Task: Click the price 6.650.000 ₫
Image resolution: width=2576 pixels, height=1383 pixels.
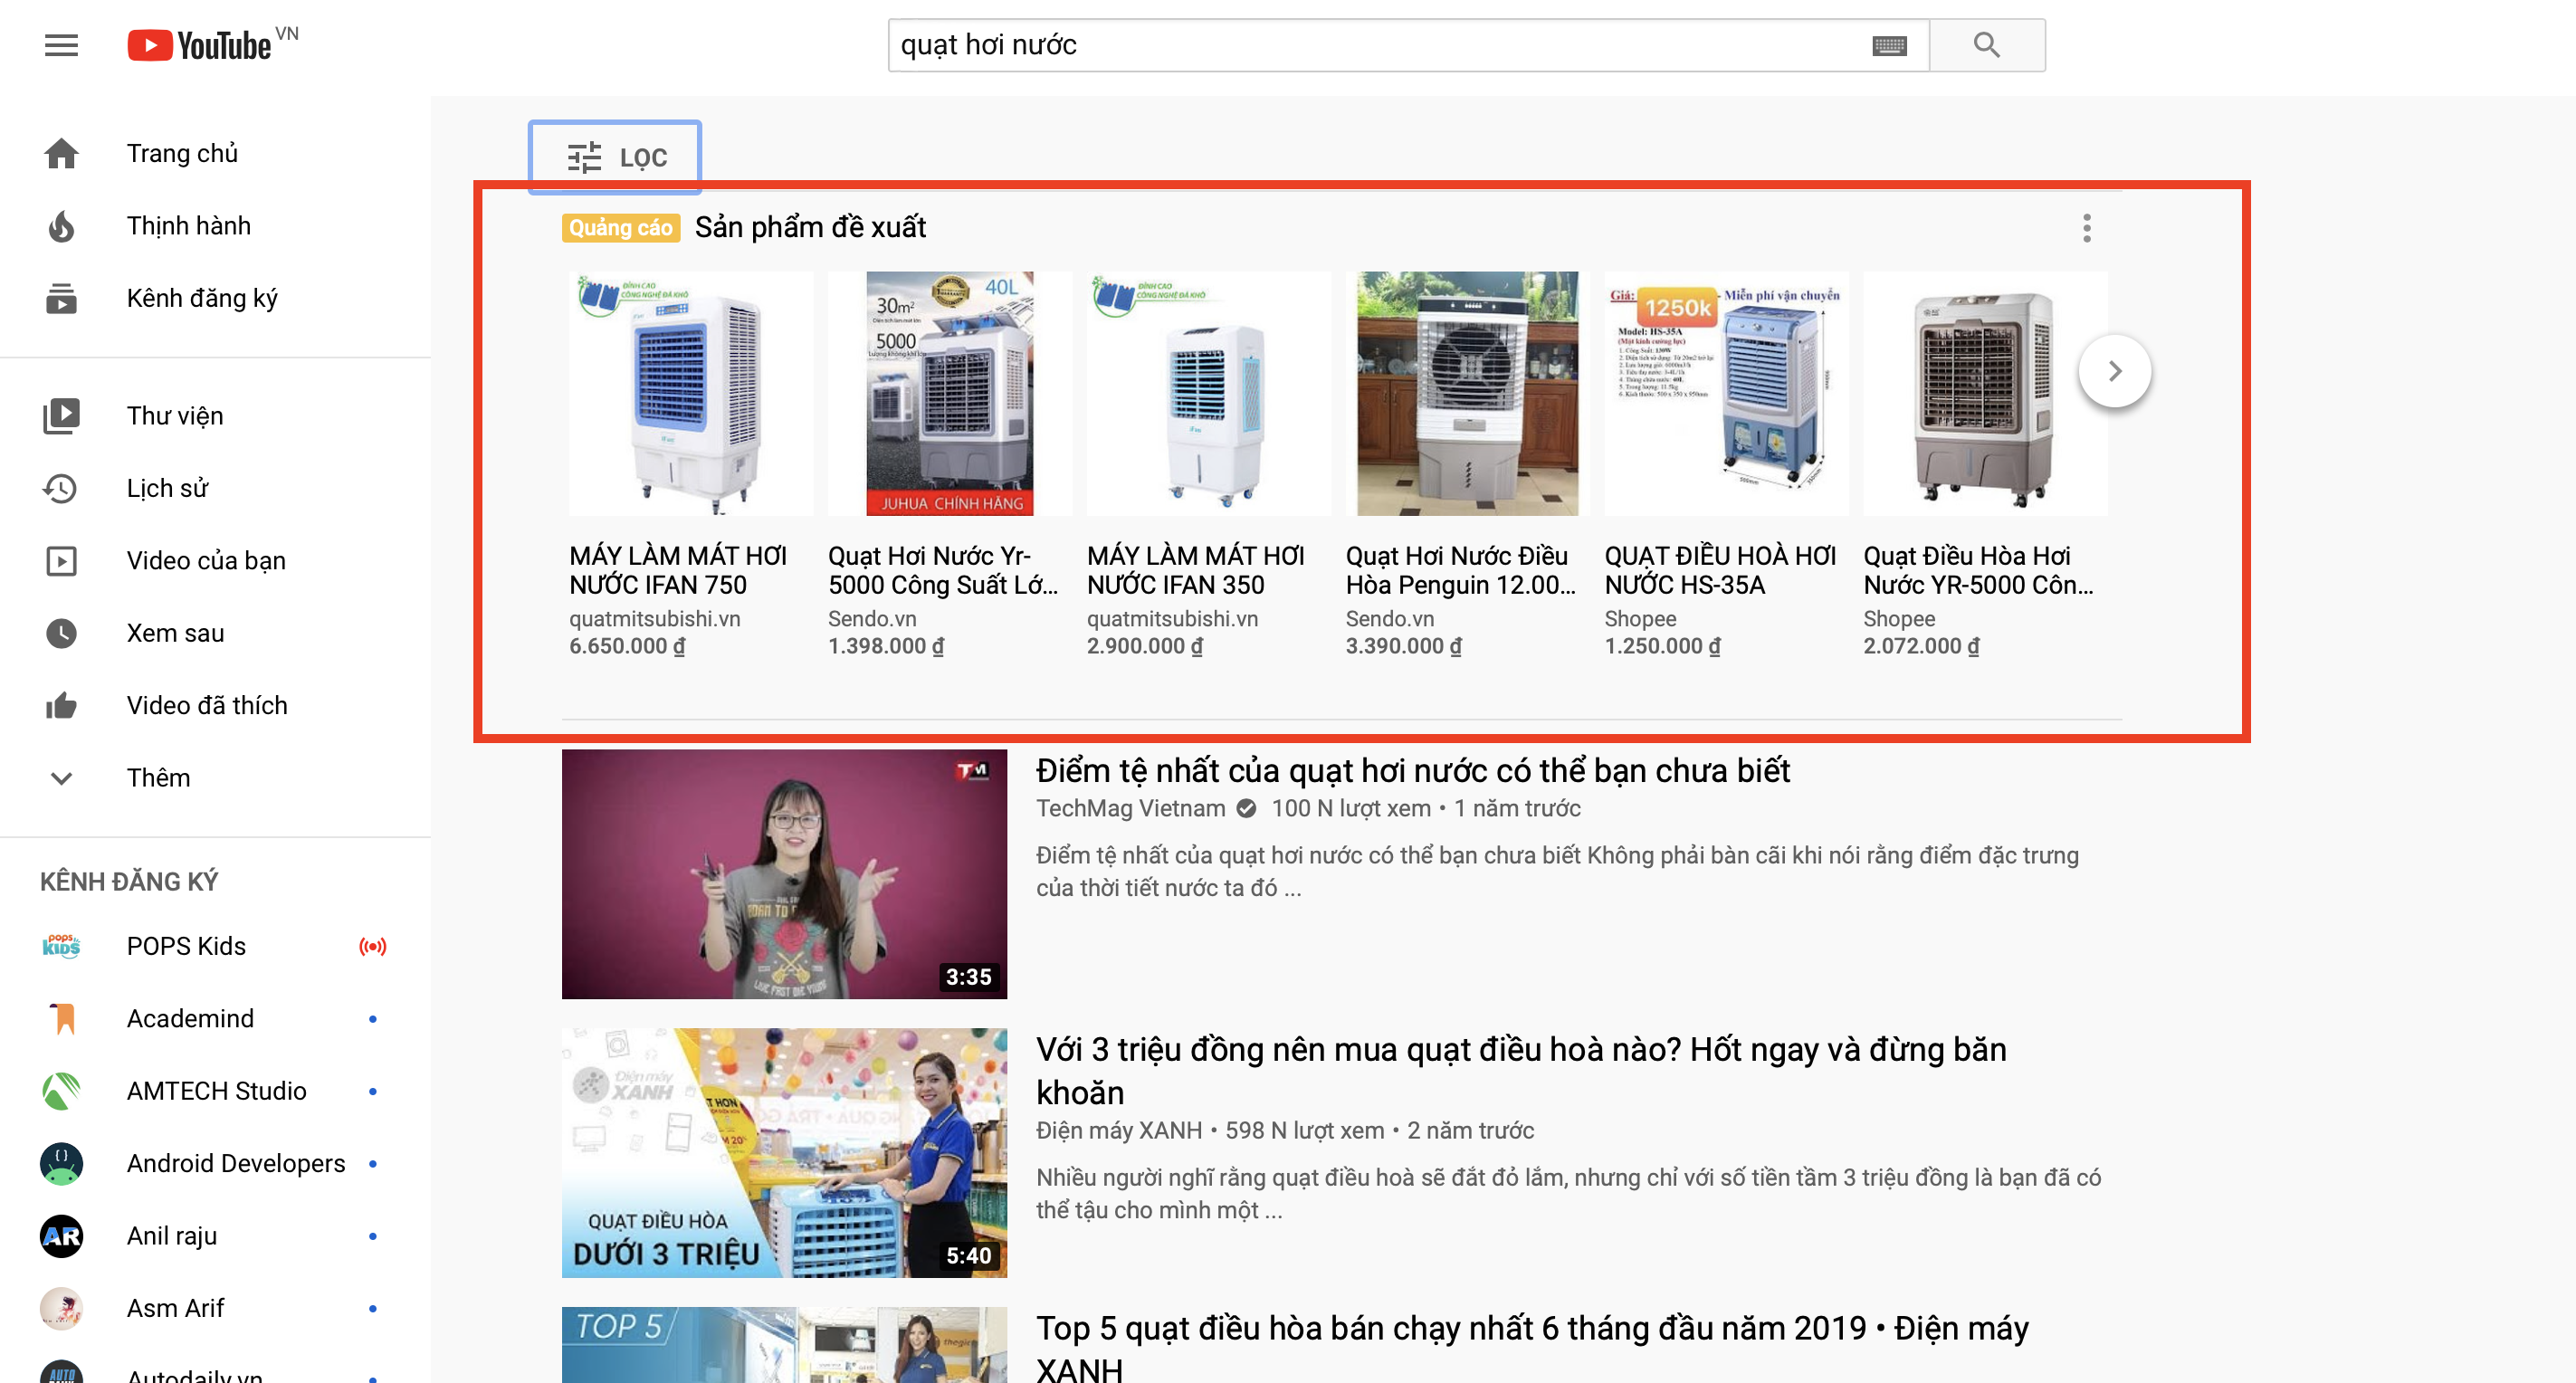Action: click(627, 646)
